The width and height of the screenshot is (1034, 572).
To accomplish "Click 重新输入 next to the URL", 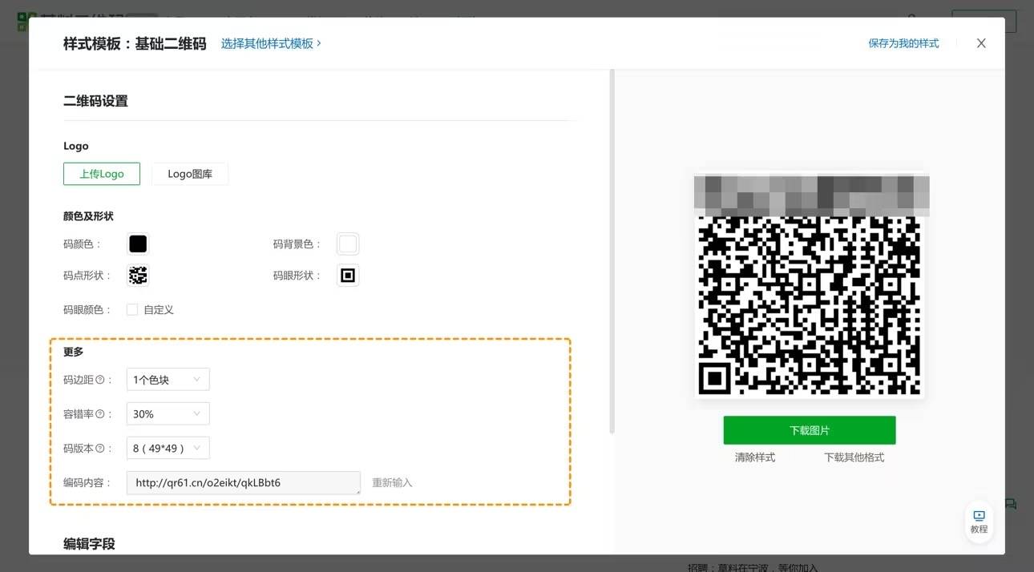I will (x=392, y=483).
